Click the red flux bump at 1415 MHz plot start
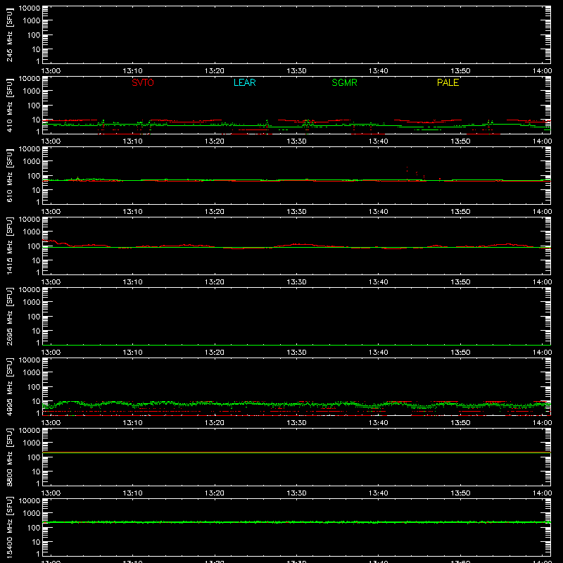This screenshot has height=563, width=563. coord(56,243)
